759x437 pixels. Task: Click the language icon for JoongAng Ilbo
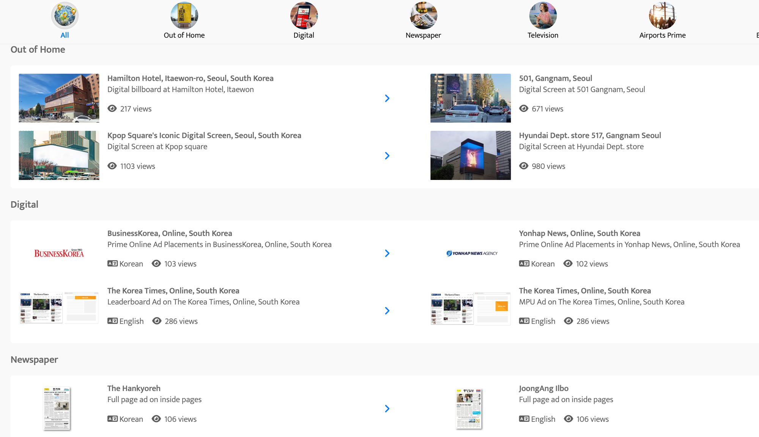point(524,419)
